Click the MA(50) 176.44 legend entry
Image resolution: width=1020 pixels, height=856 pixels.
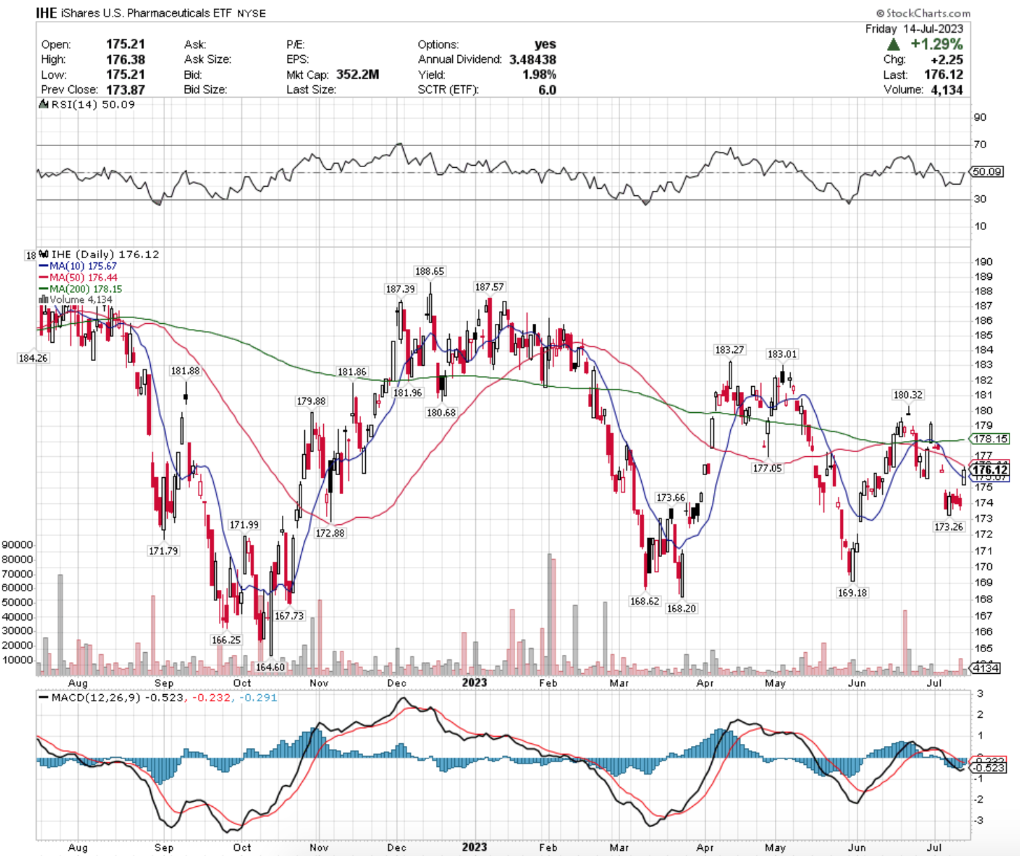click(78, 277)
